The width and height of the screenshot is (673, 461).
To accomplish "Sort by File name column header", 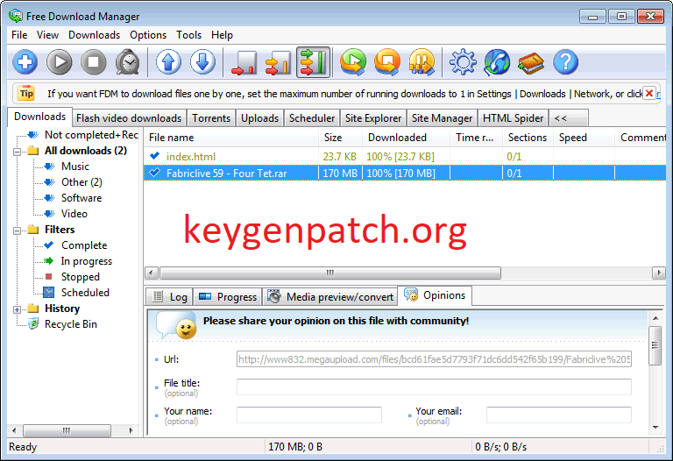I will [x=231, y=138].
